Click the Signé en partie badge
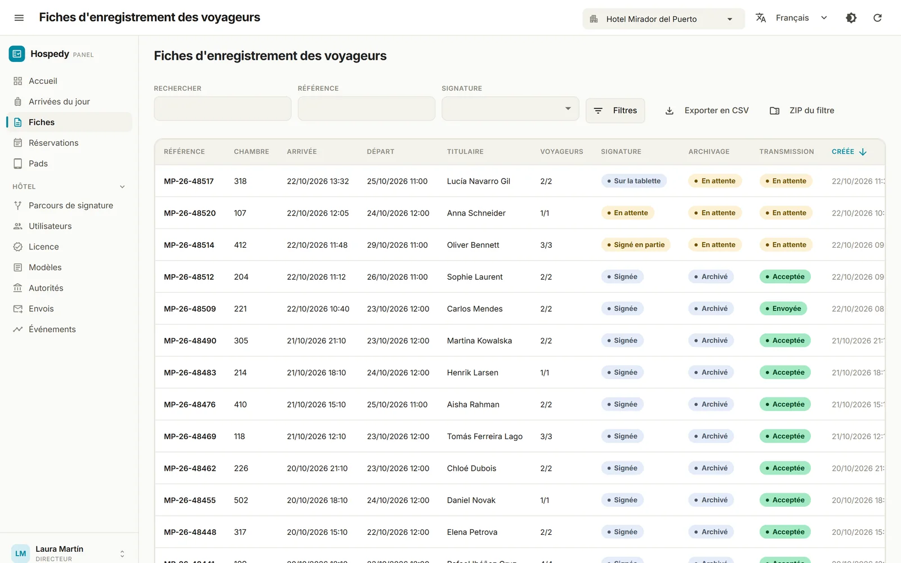Image resolution: width=901 pixels, height=563 pixels. 636,245
